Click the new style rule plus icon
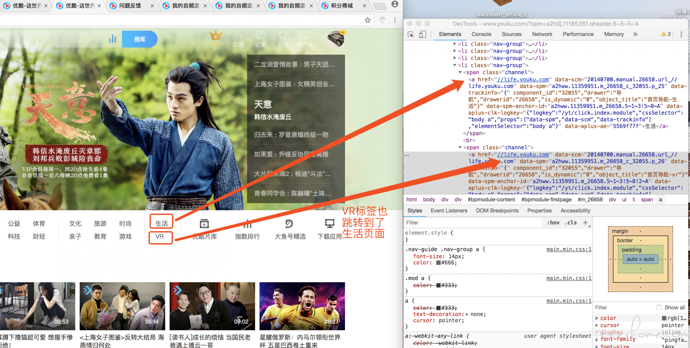 click(585, 223)
